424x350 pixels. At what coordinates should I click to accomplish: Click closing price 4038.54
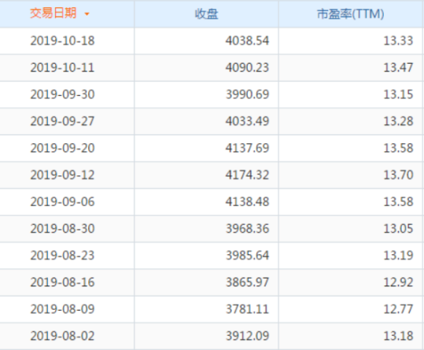[x=248, y=41]
